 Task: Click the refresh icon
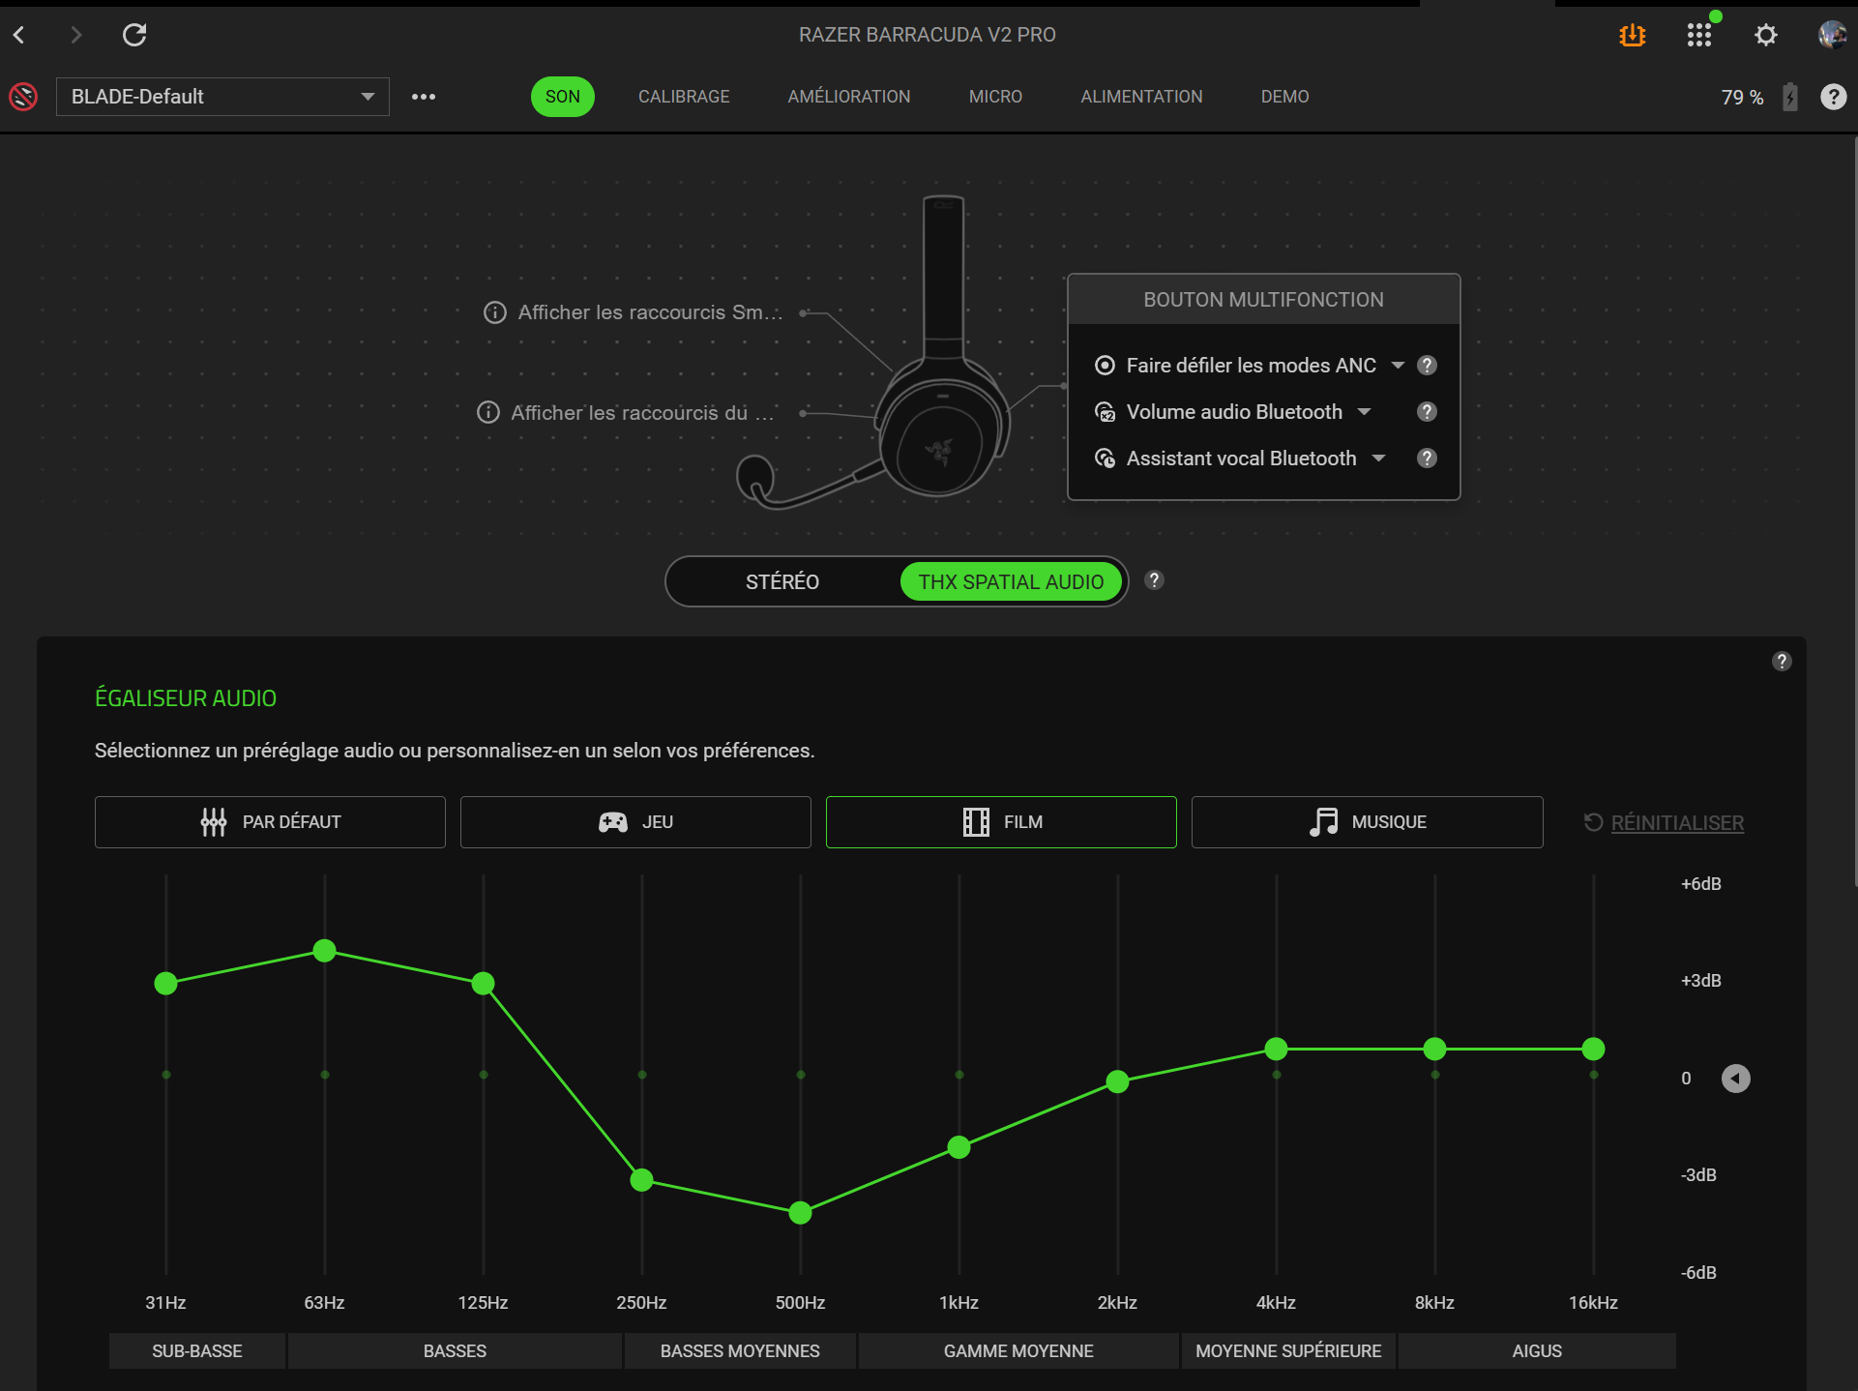tap(134, 36)
